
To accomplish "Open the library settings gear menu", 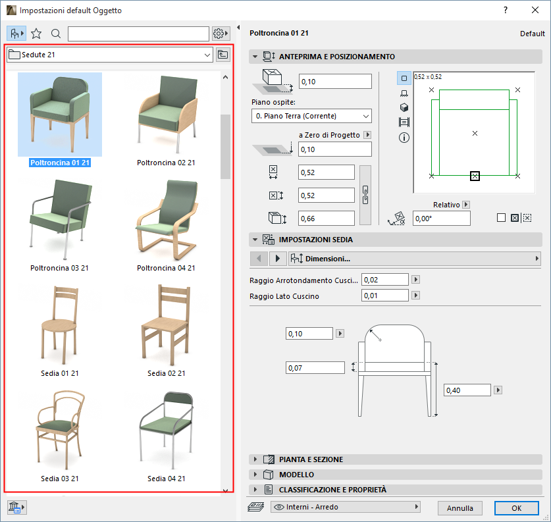I will (221, 34).
